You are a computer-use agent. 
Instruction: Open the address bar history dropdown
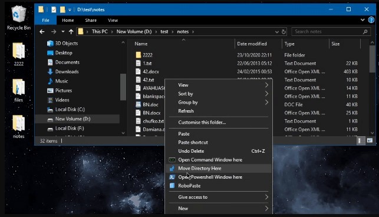[277, 32]
